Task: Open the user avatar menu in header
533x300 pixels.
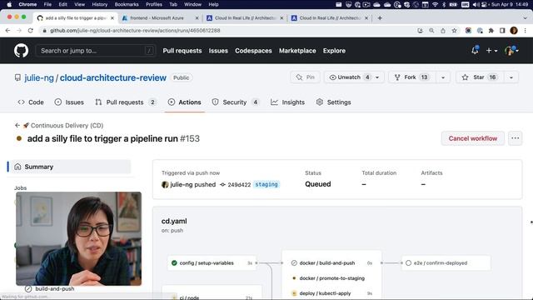Action: (x=511, y=51)
